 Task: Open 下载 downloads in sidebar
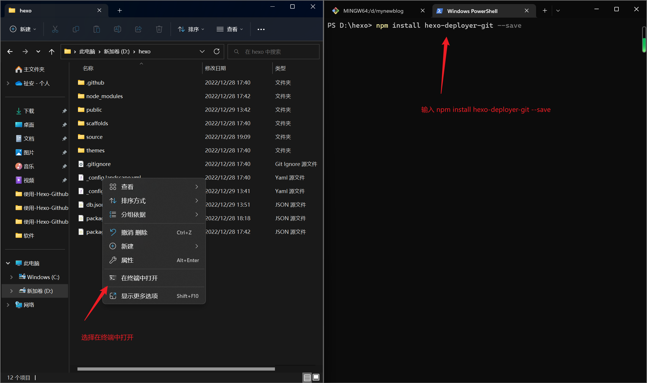pyautogui.click(x=29, y=111)
